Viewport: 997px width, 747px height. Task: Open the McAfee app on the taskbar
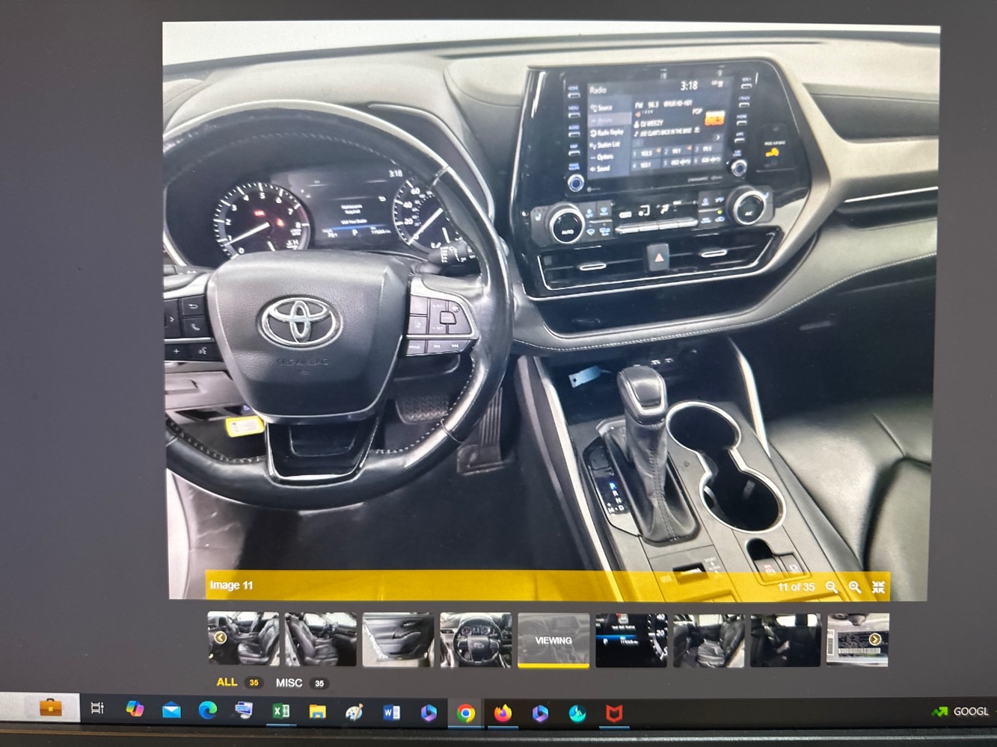614,714
